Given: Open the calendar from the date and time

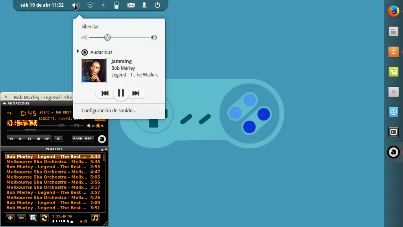Looking at the screenshot, I should (x=42, y=5).
